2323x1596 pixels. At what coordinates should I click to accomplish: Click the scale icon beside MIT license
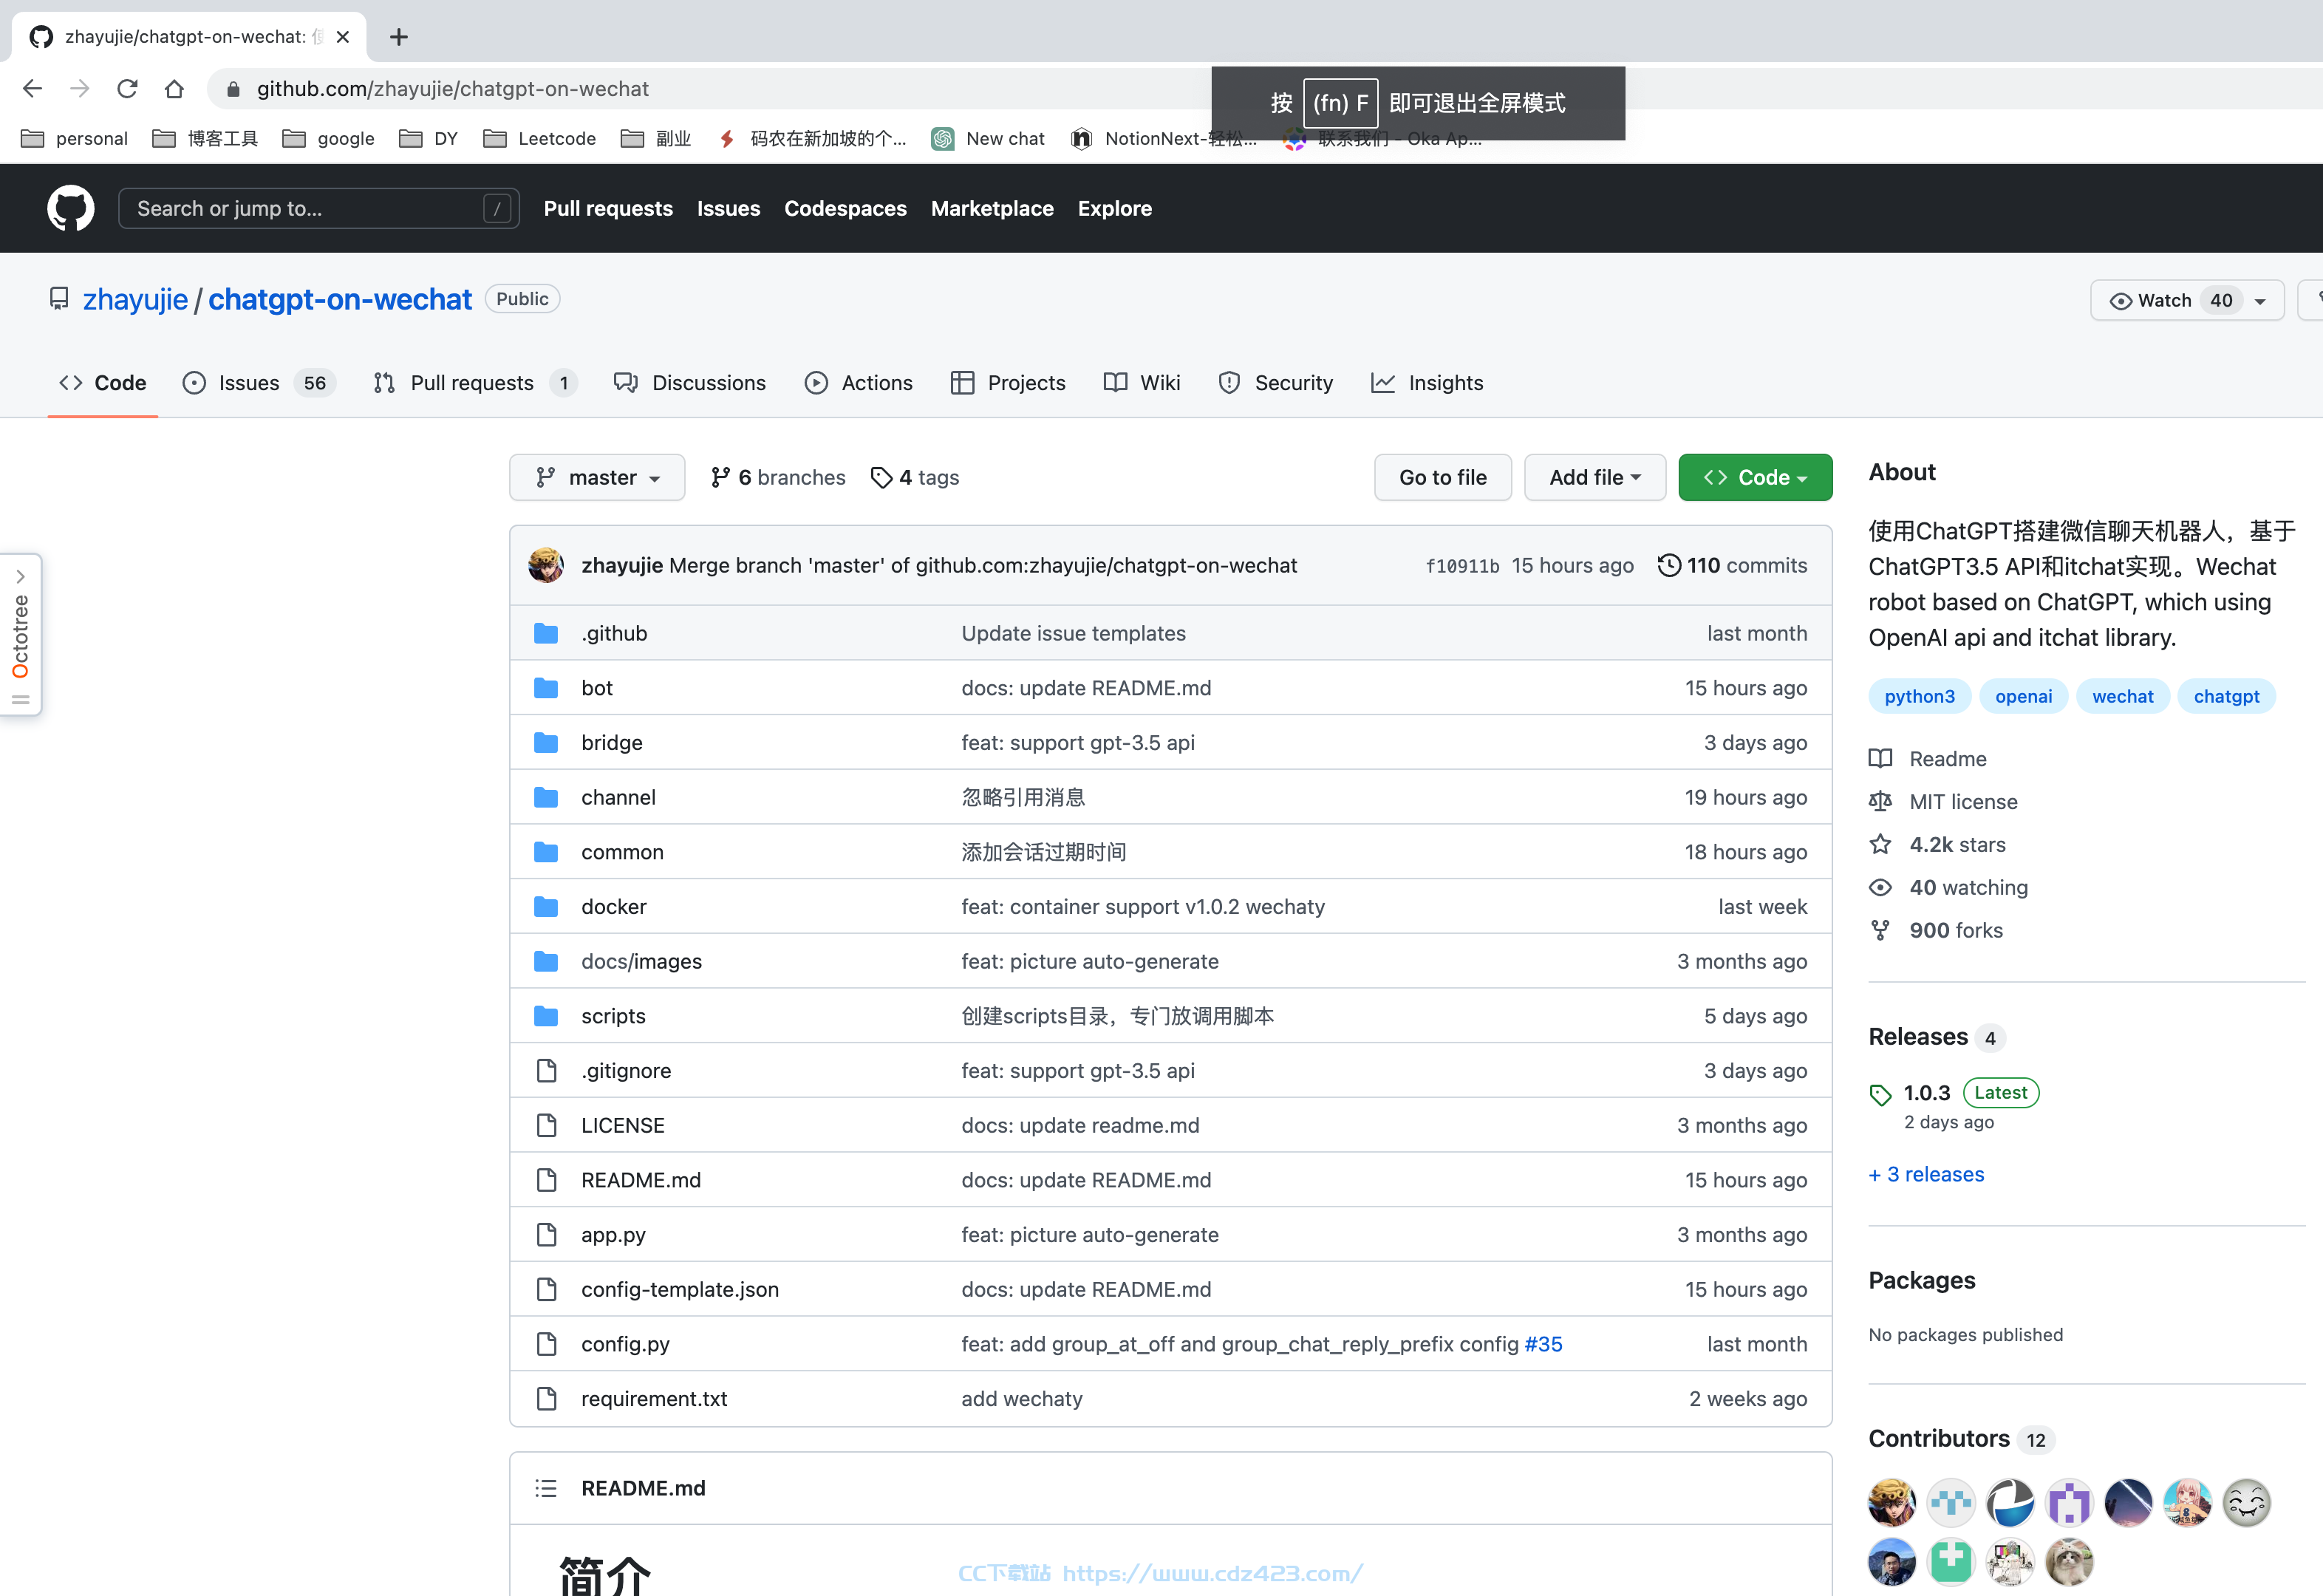pos(1880,801)
